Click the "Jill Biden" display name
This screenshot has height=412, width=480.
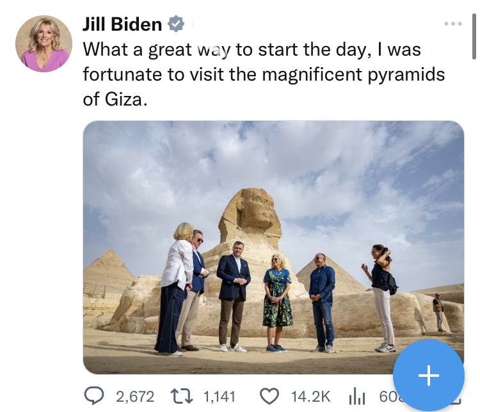[x=122, y=24]
